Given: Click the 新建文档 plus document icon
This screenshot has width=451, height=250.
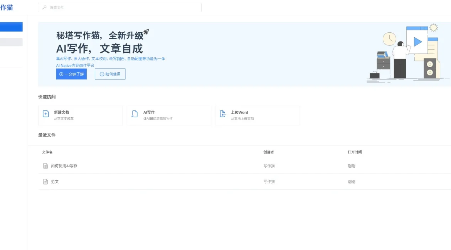Looking at the screenshot, I should click(x=46, y=114).
